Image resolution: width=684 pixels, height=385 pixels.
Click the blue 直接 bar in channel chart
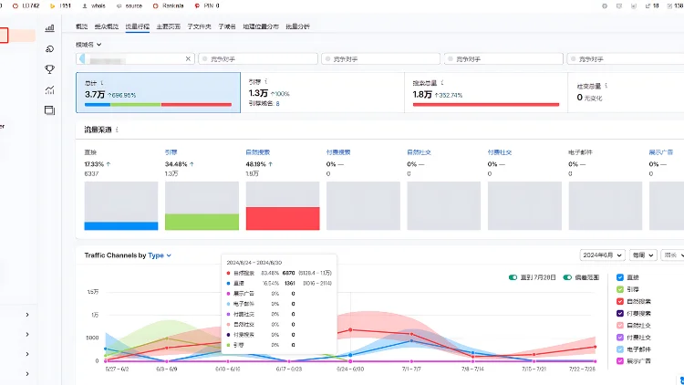click(121, 225)
